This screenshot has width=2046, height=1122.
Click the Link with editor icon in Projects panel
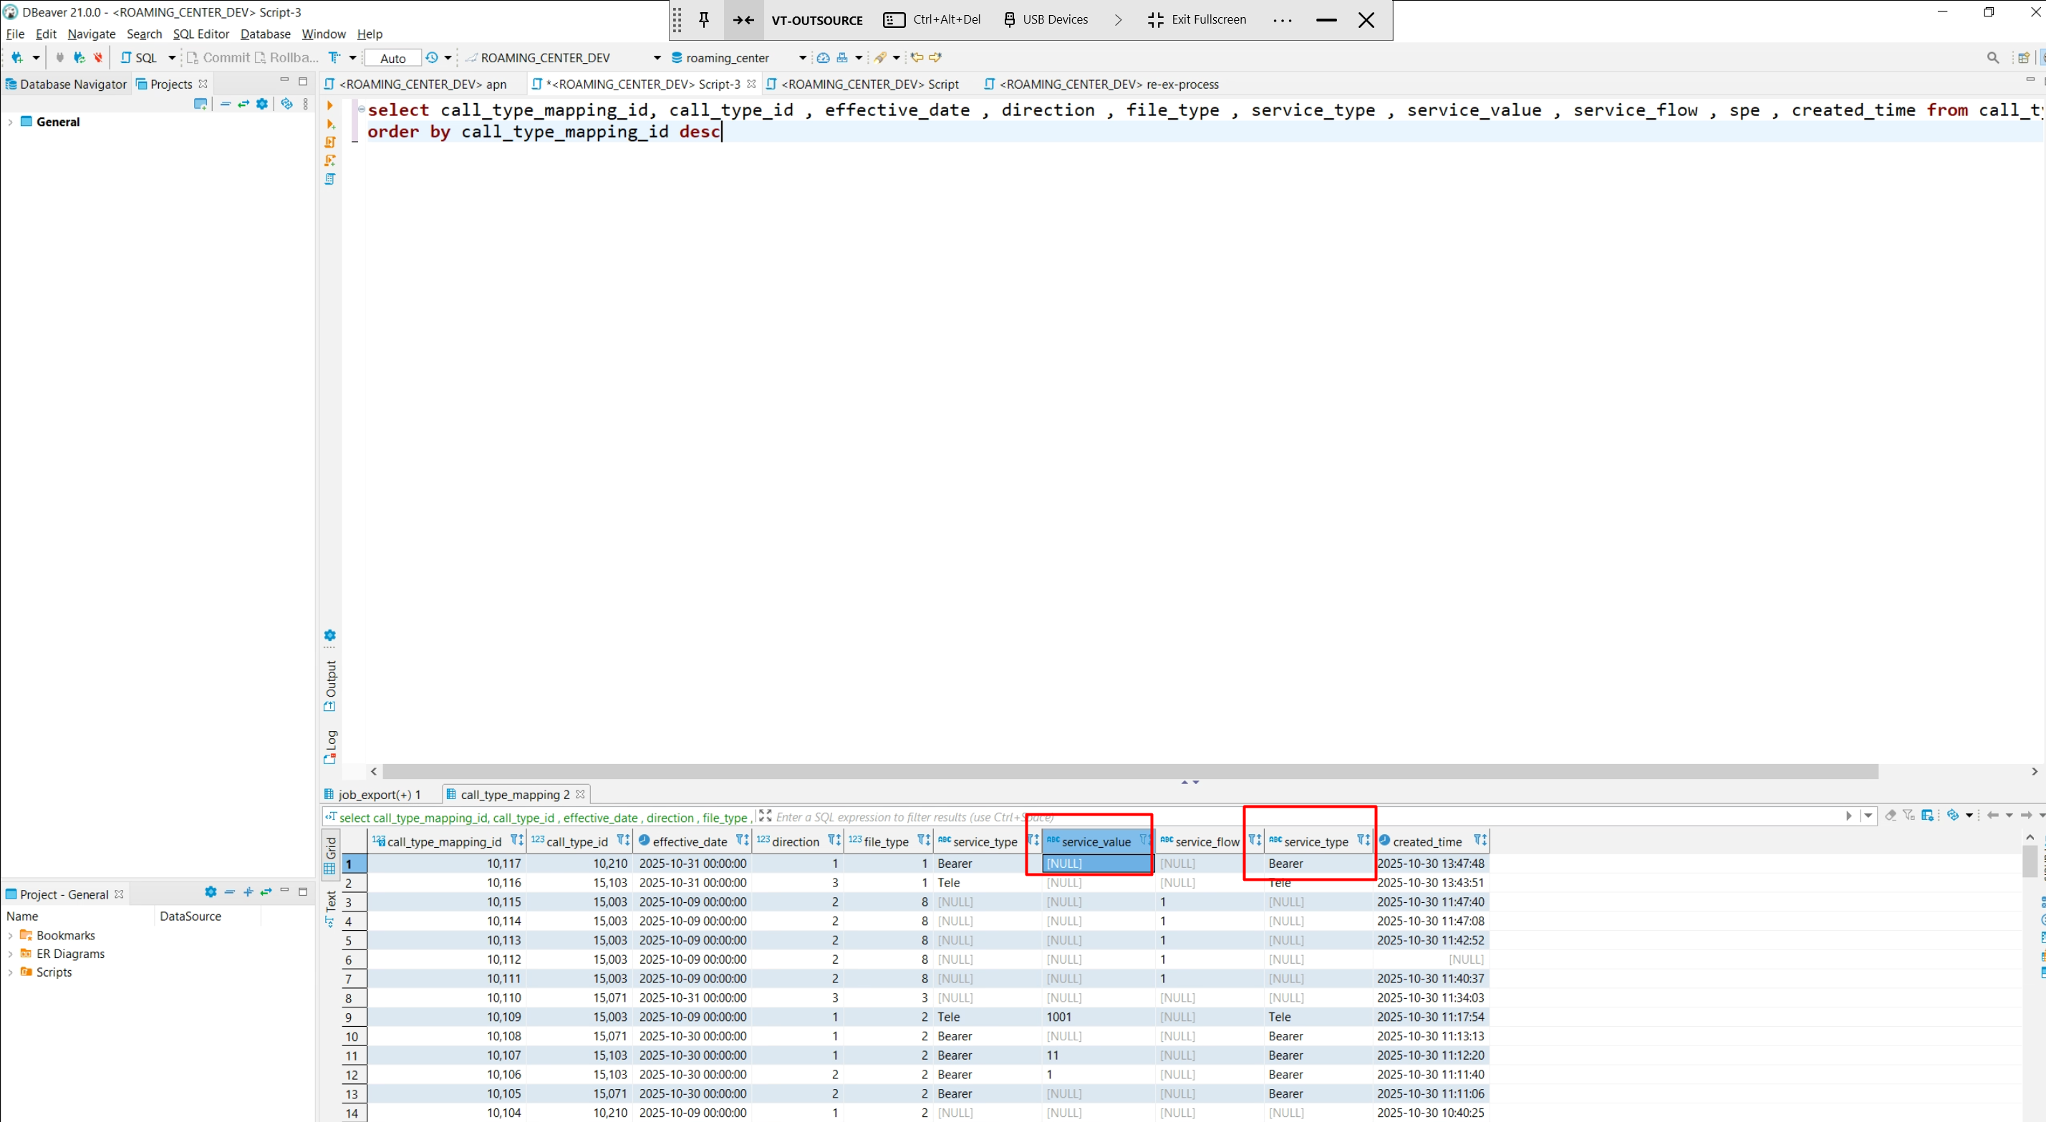243,104
